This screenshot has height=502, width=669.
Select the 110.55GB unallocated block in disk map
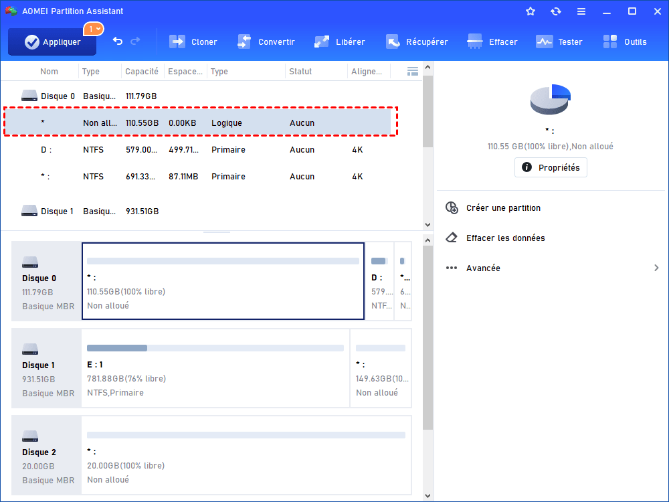(223, 281)
